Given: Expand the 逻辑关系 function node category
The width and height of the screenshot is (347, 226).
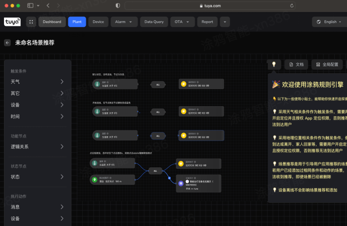Looking at the screenshot, I should 37,147.
